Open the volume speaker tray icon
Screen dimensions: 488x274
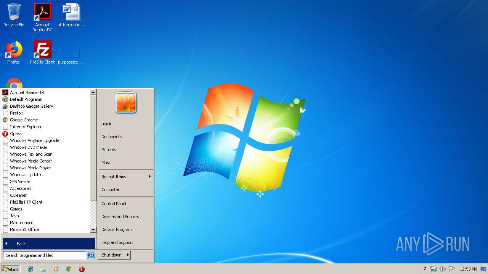(442, 269)
